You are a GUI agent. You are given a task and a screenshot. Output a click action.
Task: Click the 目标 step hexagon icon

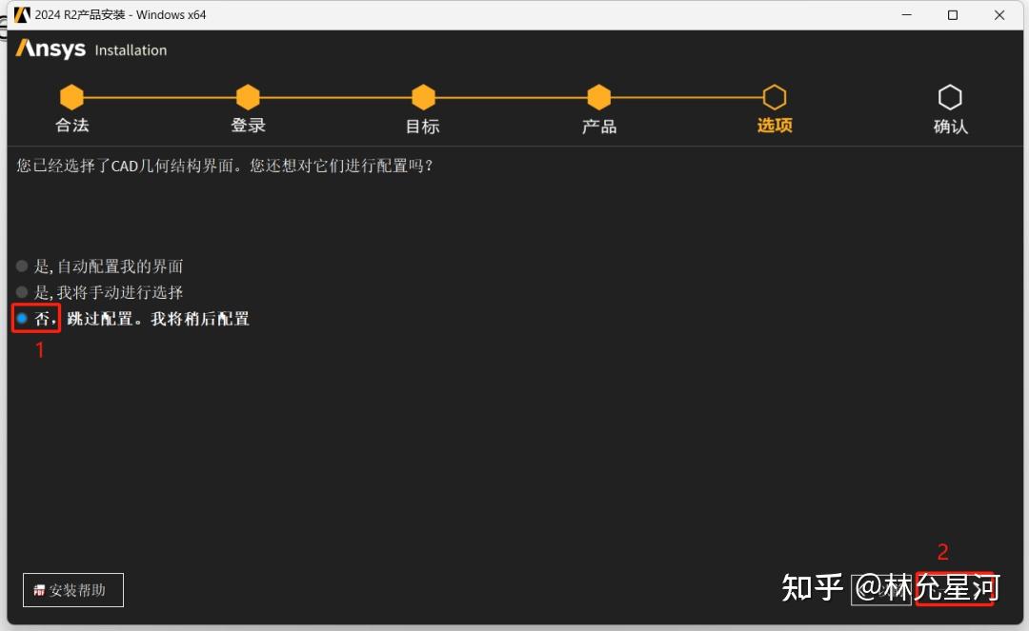423,96
